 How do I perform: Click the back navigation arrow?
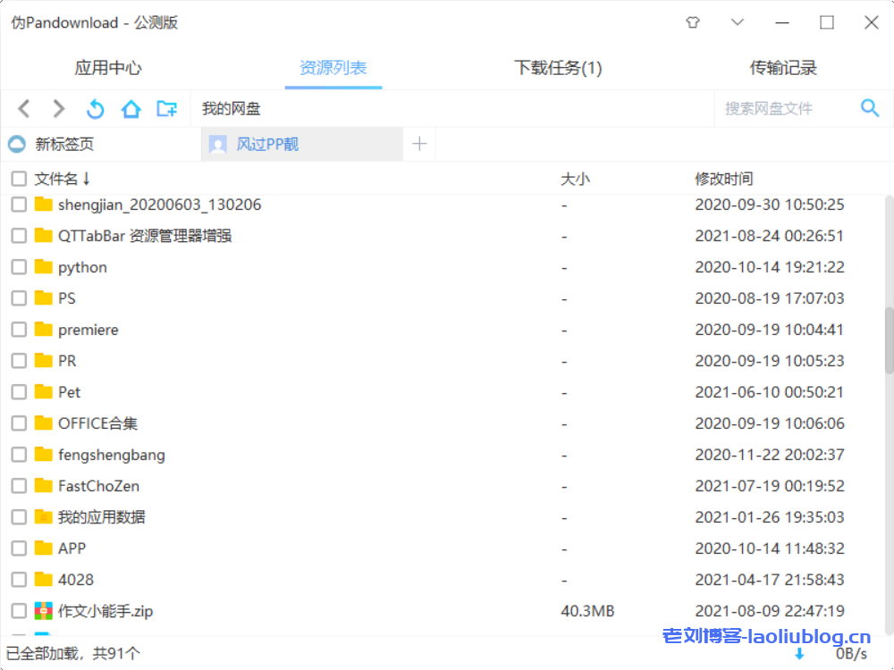(x=23, y=108)
